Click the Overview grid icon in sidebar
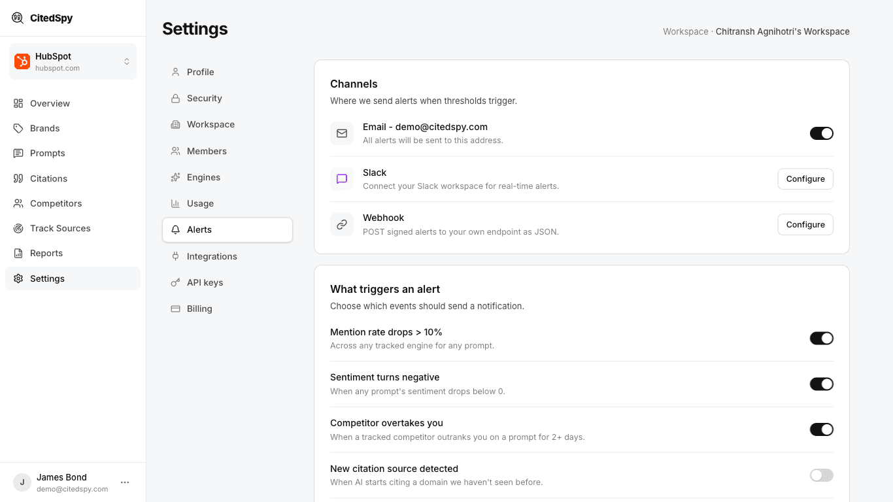This screenshot has width=893, height=502. (x=18, y=103)
